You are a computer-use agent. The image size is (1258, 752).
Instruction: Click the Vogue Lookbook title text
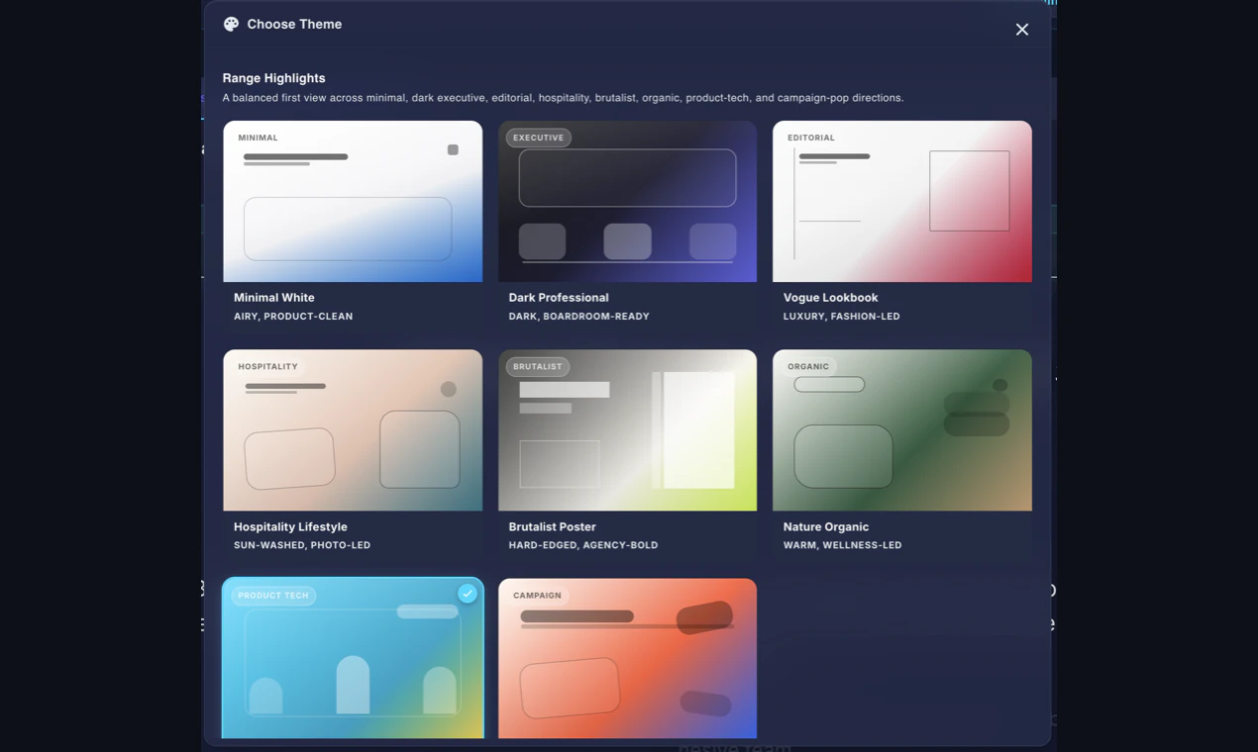tap(831, 298)
